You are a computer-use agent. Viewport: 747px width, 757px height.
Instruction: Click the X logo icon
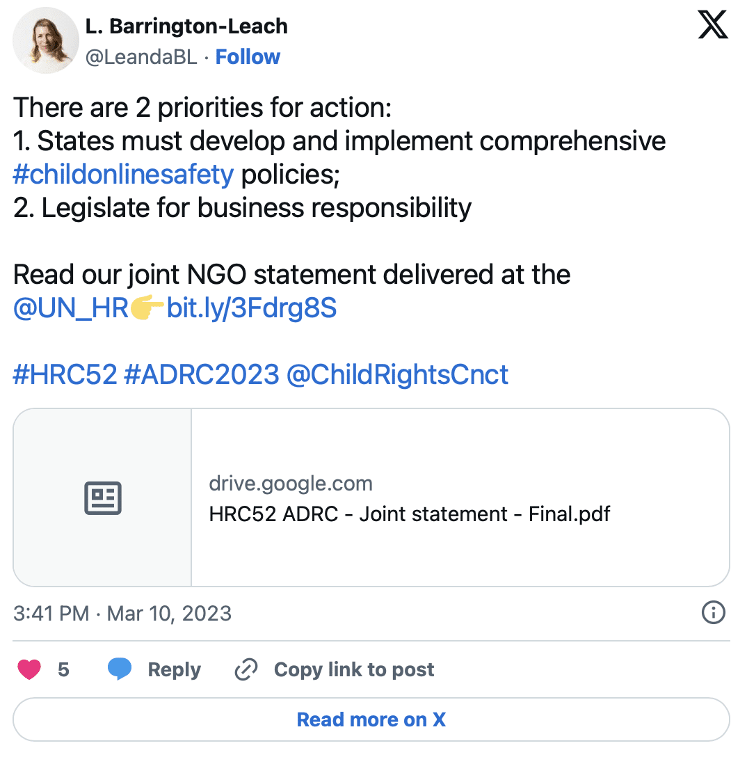tap(712, 25)
